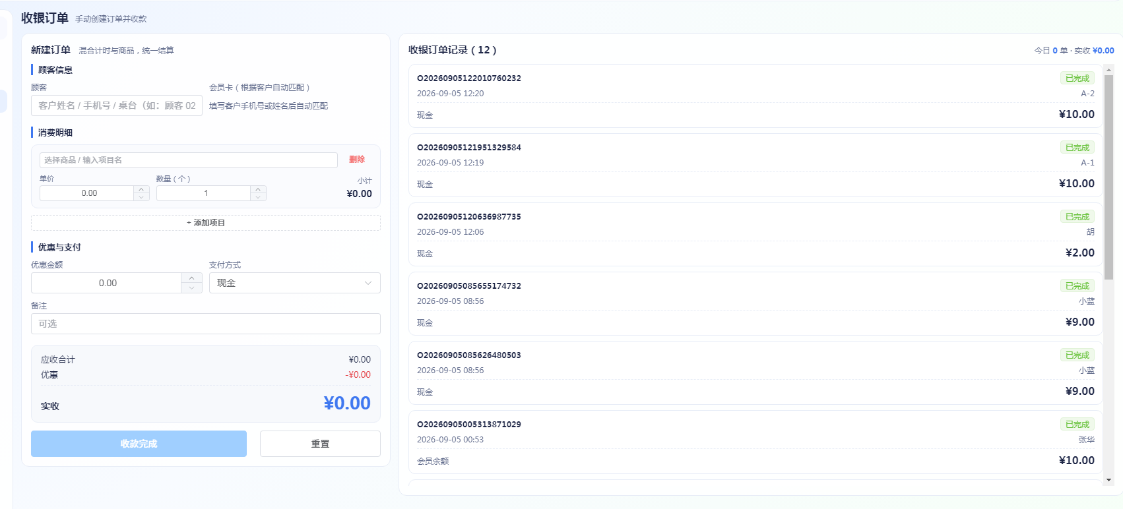Click the timestamp 2026-09-05 12:19
Image resolution: width=1123 pixels, height=509 pixels.
point(451,163)
